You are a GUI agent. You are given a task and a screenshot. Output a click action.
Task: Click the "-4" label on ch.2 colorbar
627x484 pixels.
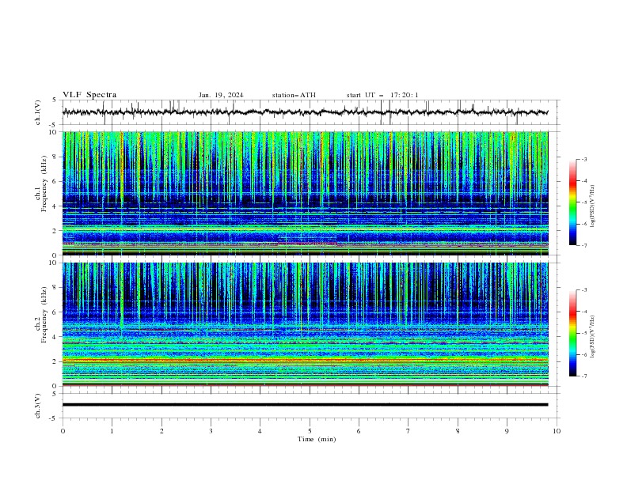click(583, 312)
